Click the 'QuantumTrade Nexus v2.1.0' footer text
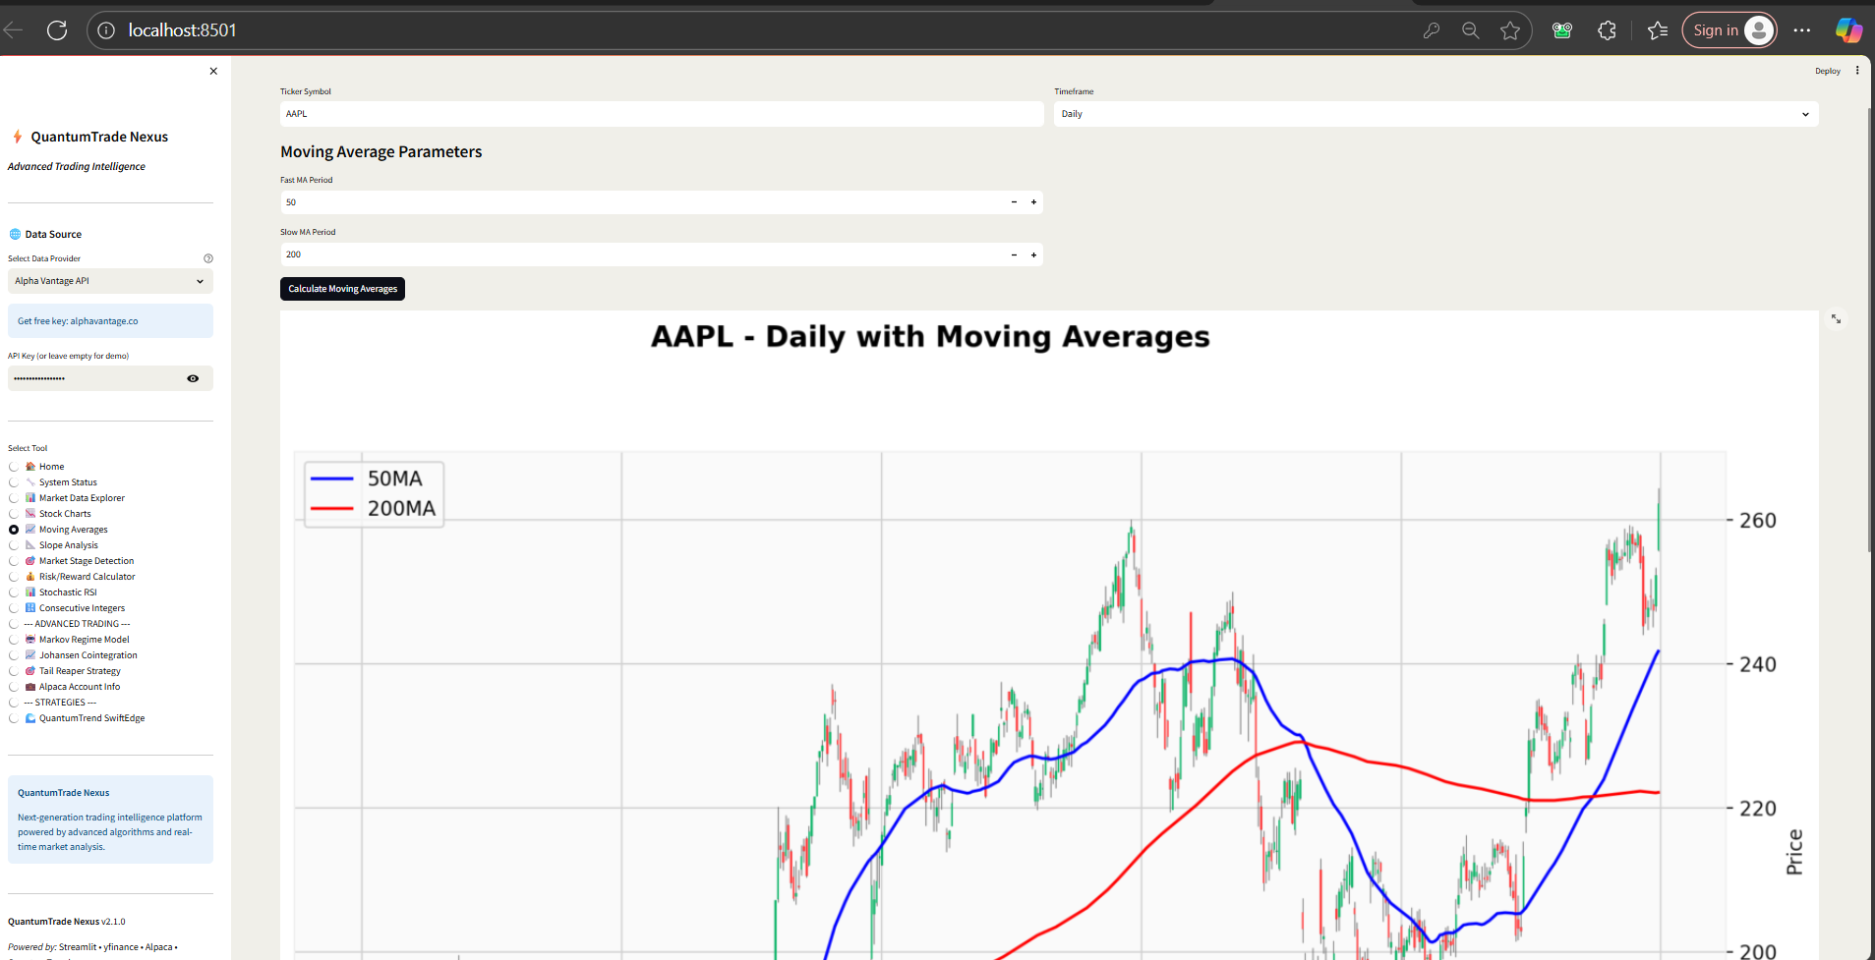Image resolution: width=1875 pixels, height=960 pixels. tap(67, 922)
